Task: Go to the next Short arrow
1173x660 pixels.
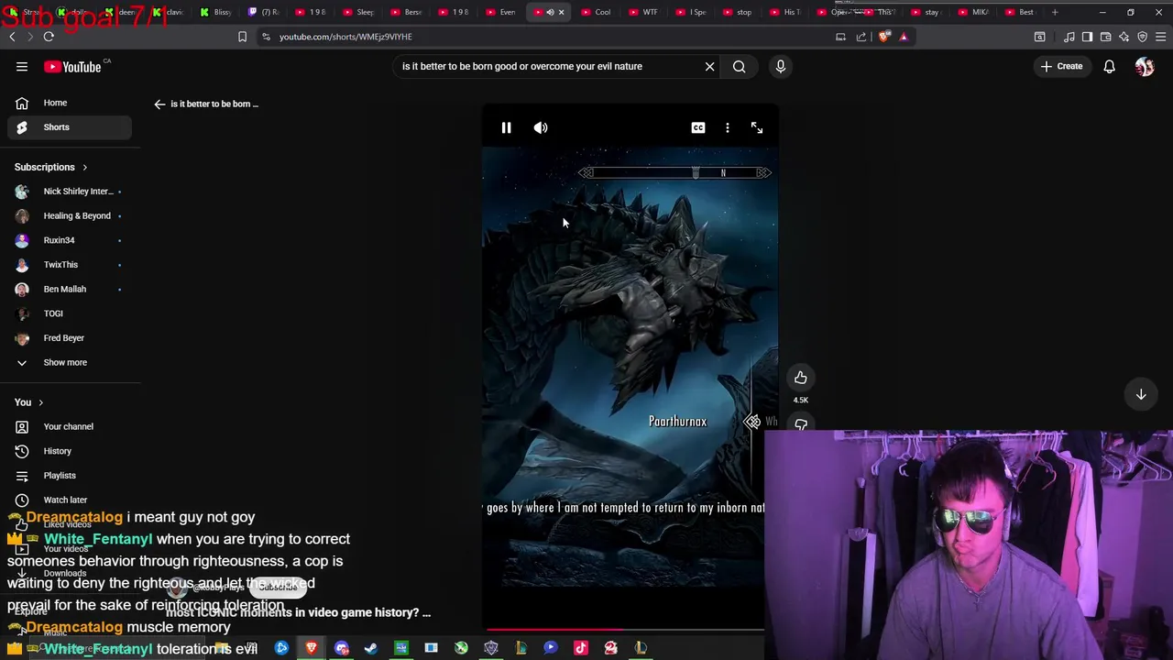Action: click(1141, 394)
